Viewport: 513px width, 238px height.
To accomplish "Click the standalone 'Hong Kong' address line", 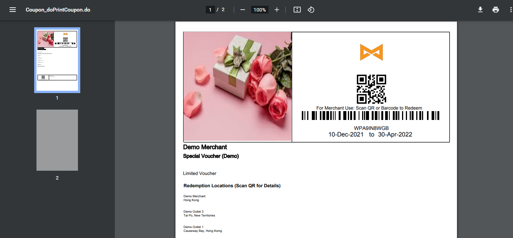I will point(191,200).
